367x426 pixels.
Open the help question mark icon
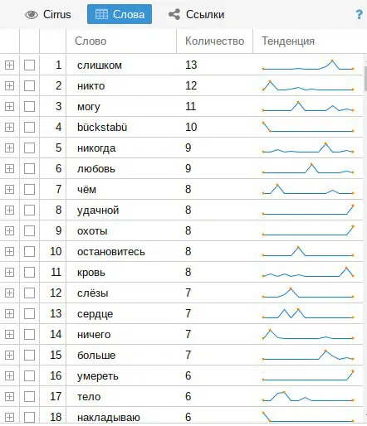(359, 14)
